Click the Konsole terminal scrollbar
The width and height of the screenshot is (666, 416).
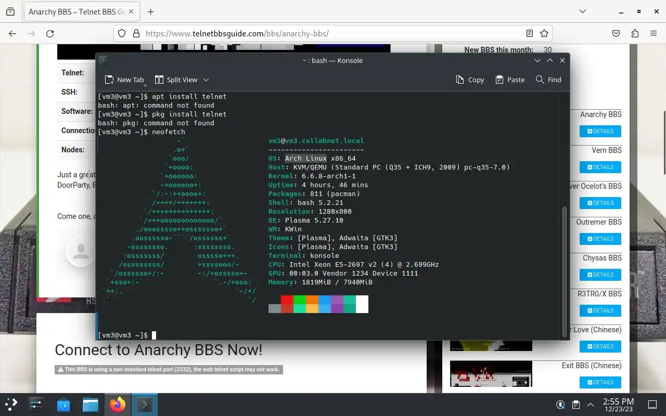pos(565,271)
